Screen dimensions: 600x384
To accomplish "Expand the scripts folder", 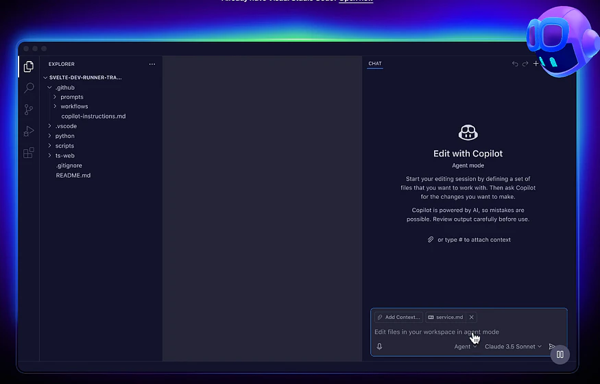I will [x=49, y=146].
